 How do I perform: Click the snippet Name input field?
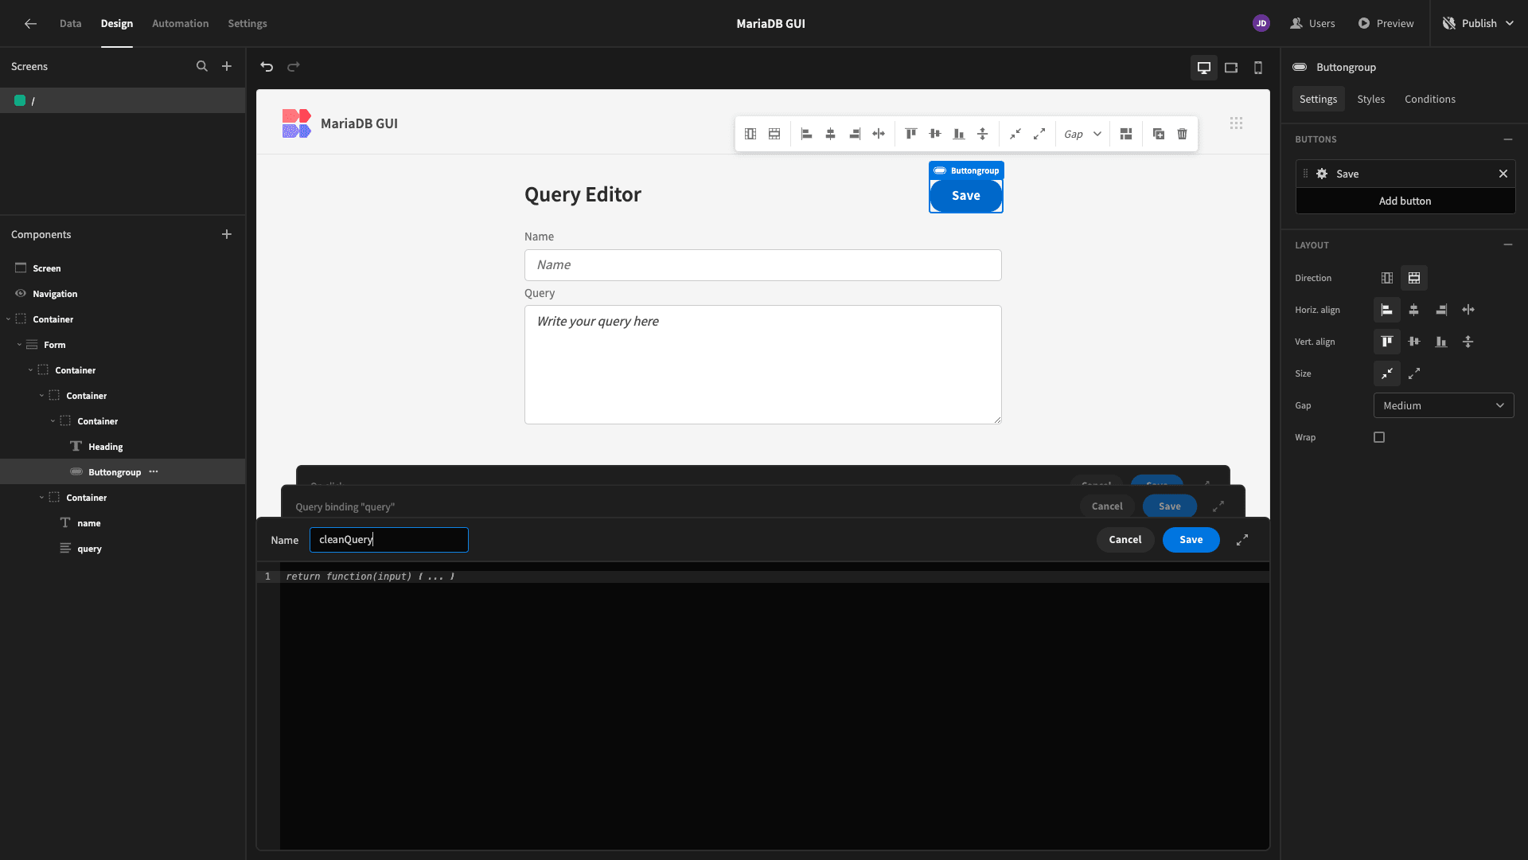(389, 540)
